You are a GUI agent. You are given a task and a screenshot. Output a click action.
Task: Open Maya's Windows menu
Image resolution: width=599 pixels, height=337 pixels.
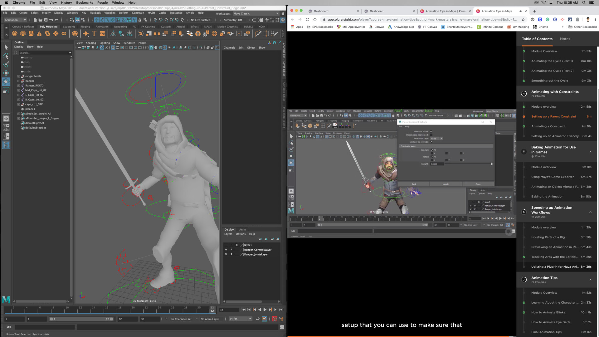pos(72,13)
